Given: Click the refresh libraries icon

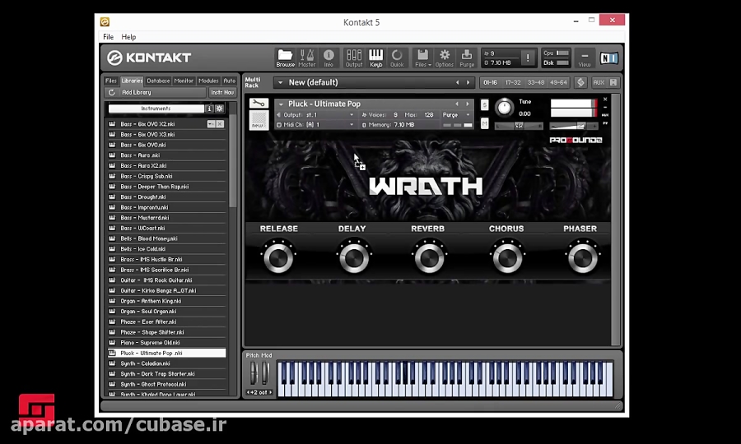Looking at the screenshot, I should tap(111, 92).
